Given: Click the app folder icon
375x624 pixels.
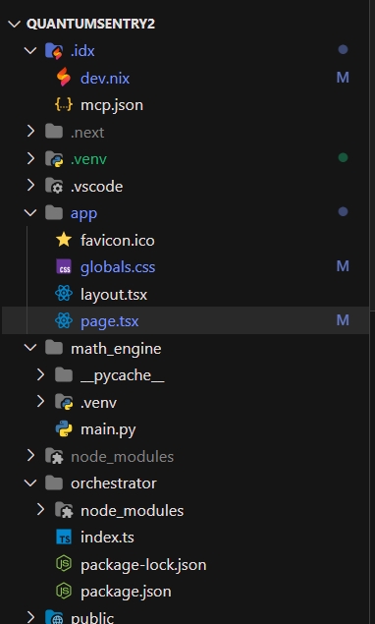Looking at the screenshot, I should tap(54, 213).
